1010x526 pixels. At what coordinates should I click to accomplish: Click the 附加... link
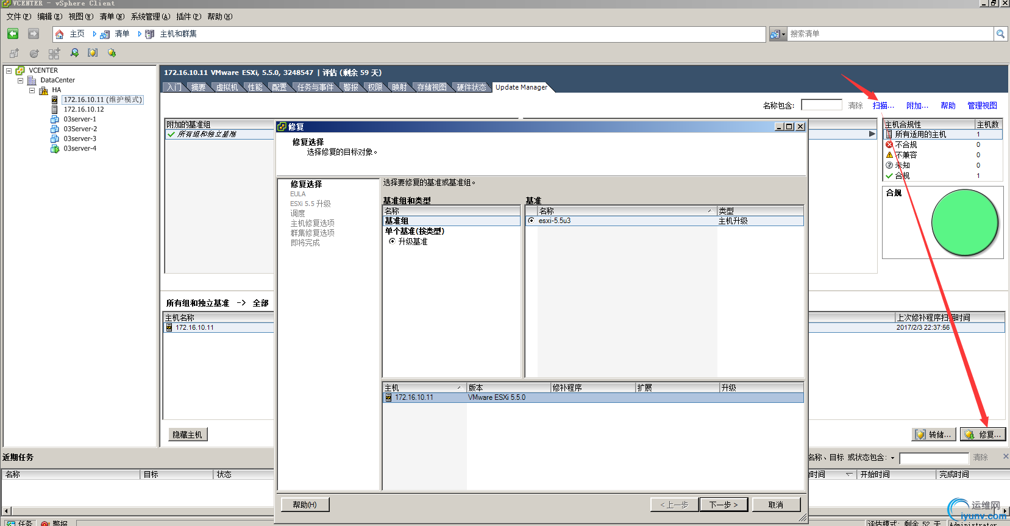pos(917,105)
